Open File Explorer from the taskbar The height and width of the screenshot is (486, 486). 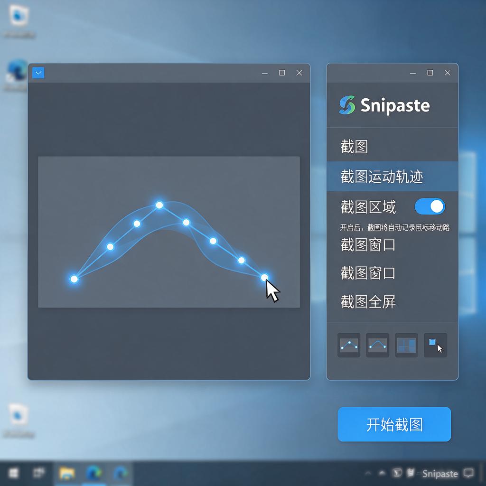coord(66,473)
